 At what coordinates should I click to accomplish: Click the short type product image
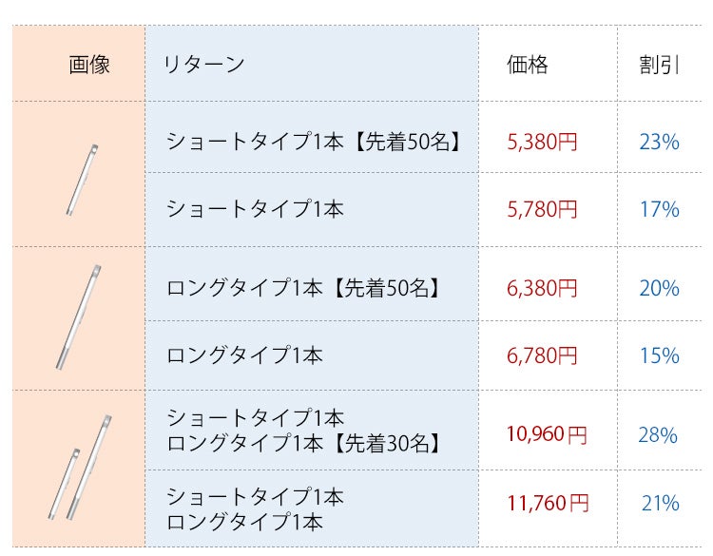[82, 179]
